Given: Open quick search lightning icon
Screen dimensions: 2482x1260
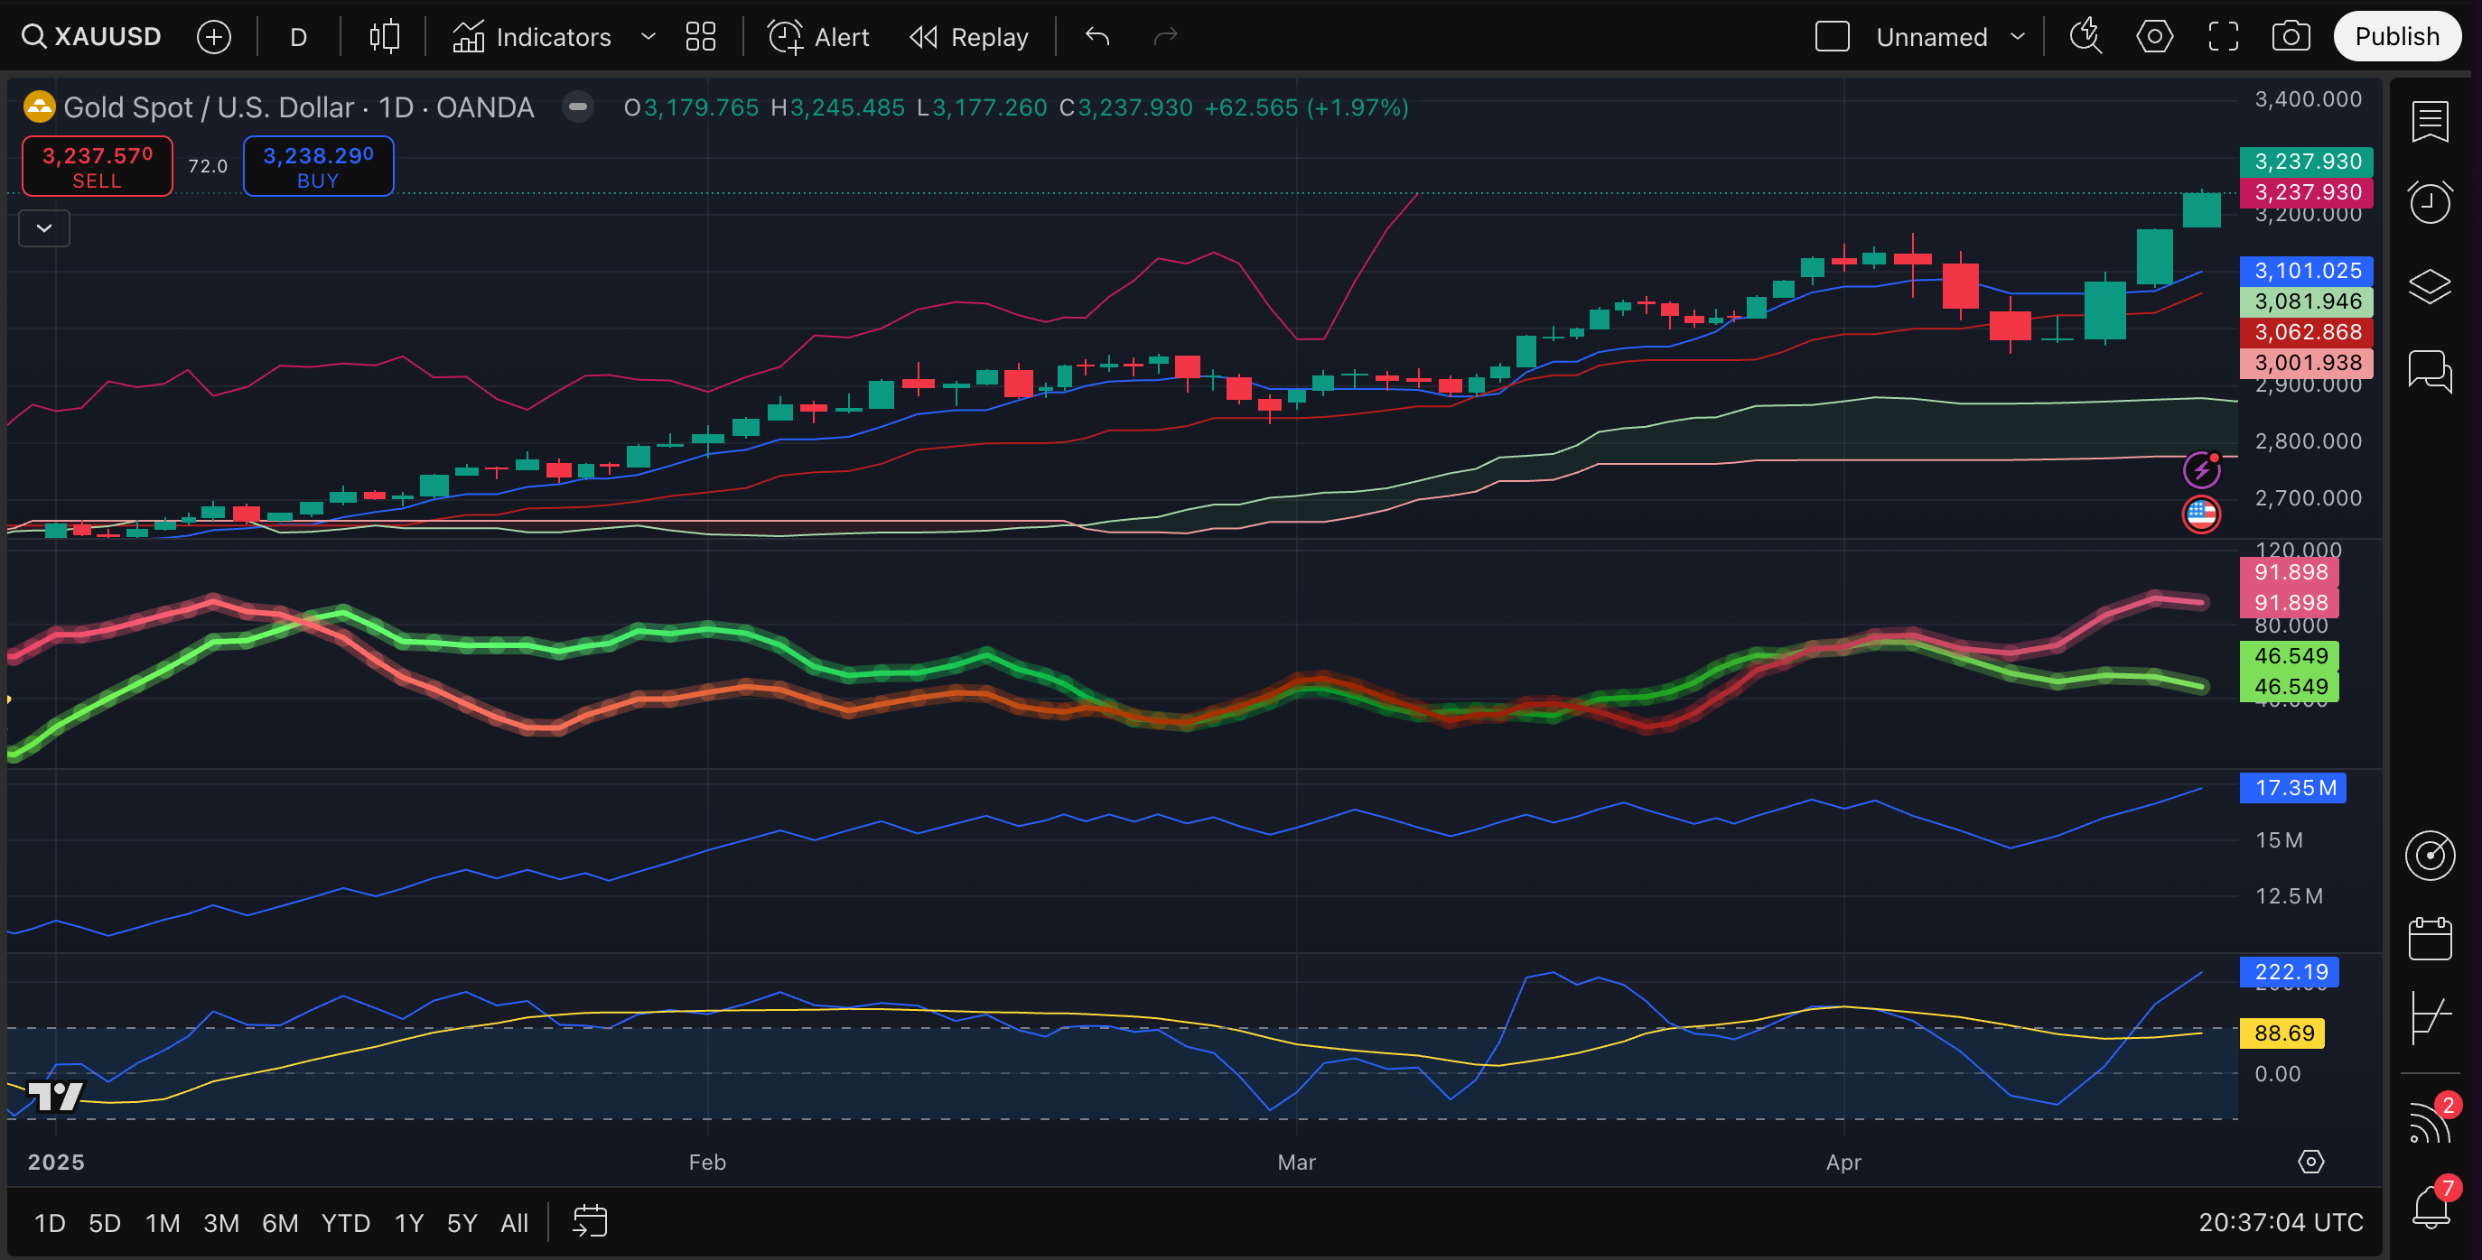Looking at the screenshot, I should (2086, 38).
